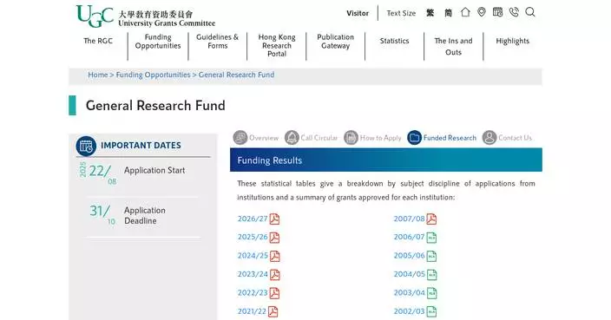Image resolution: width=611 pixels, height=320 pixels.
Task: Click the Funded Research folder icon
Action: [x=415, y=137]
